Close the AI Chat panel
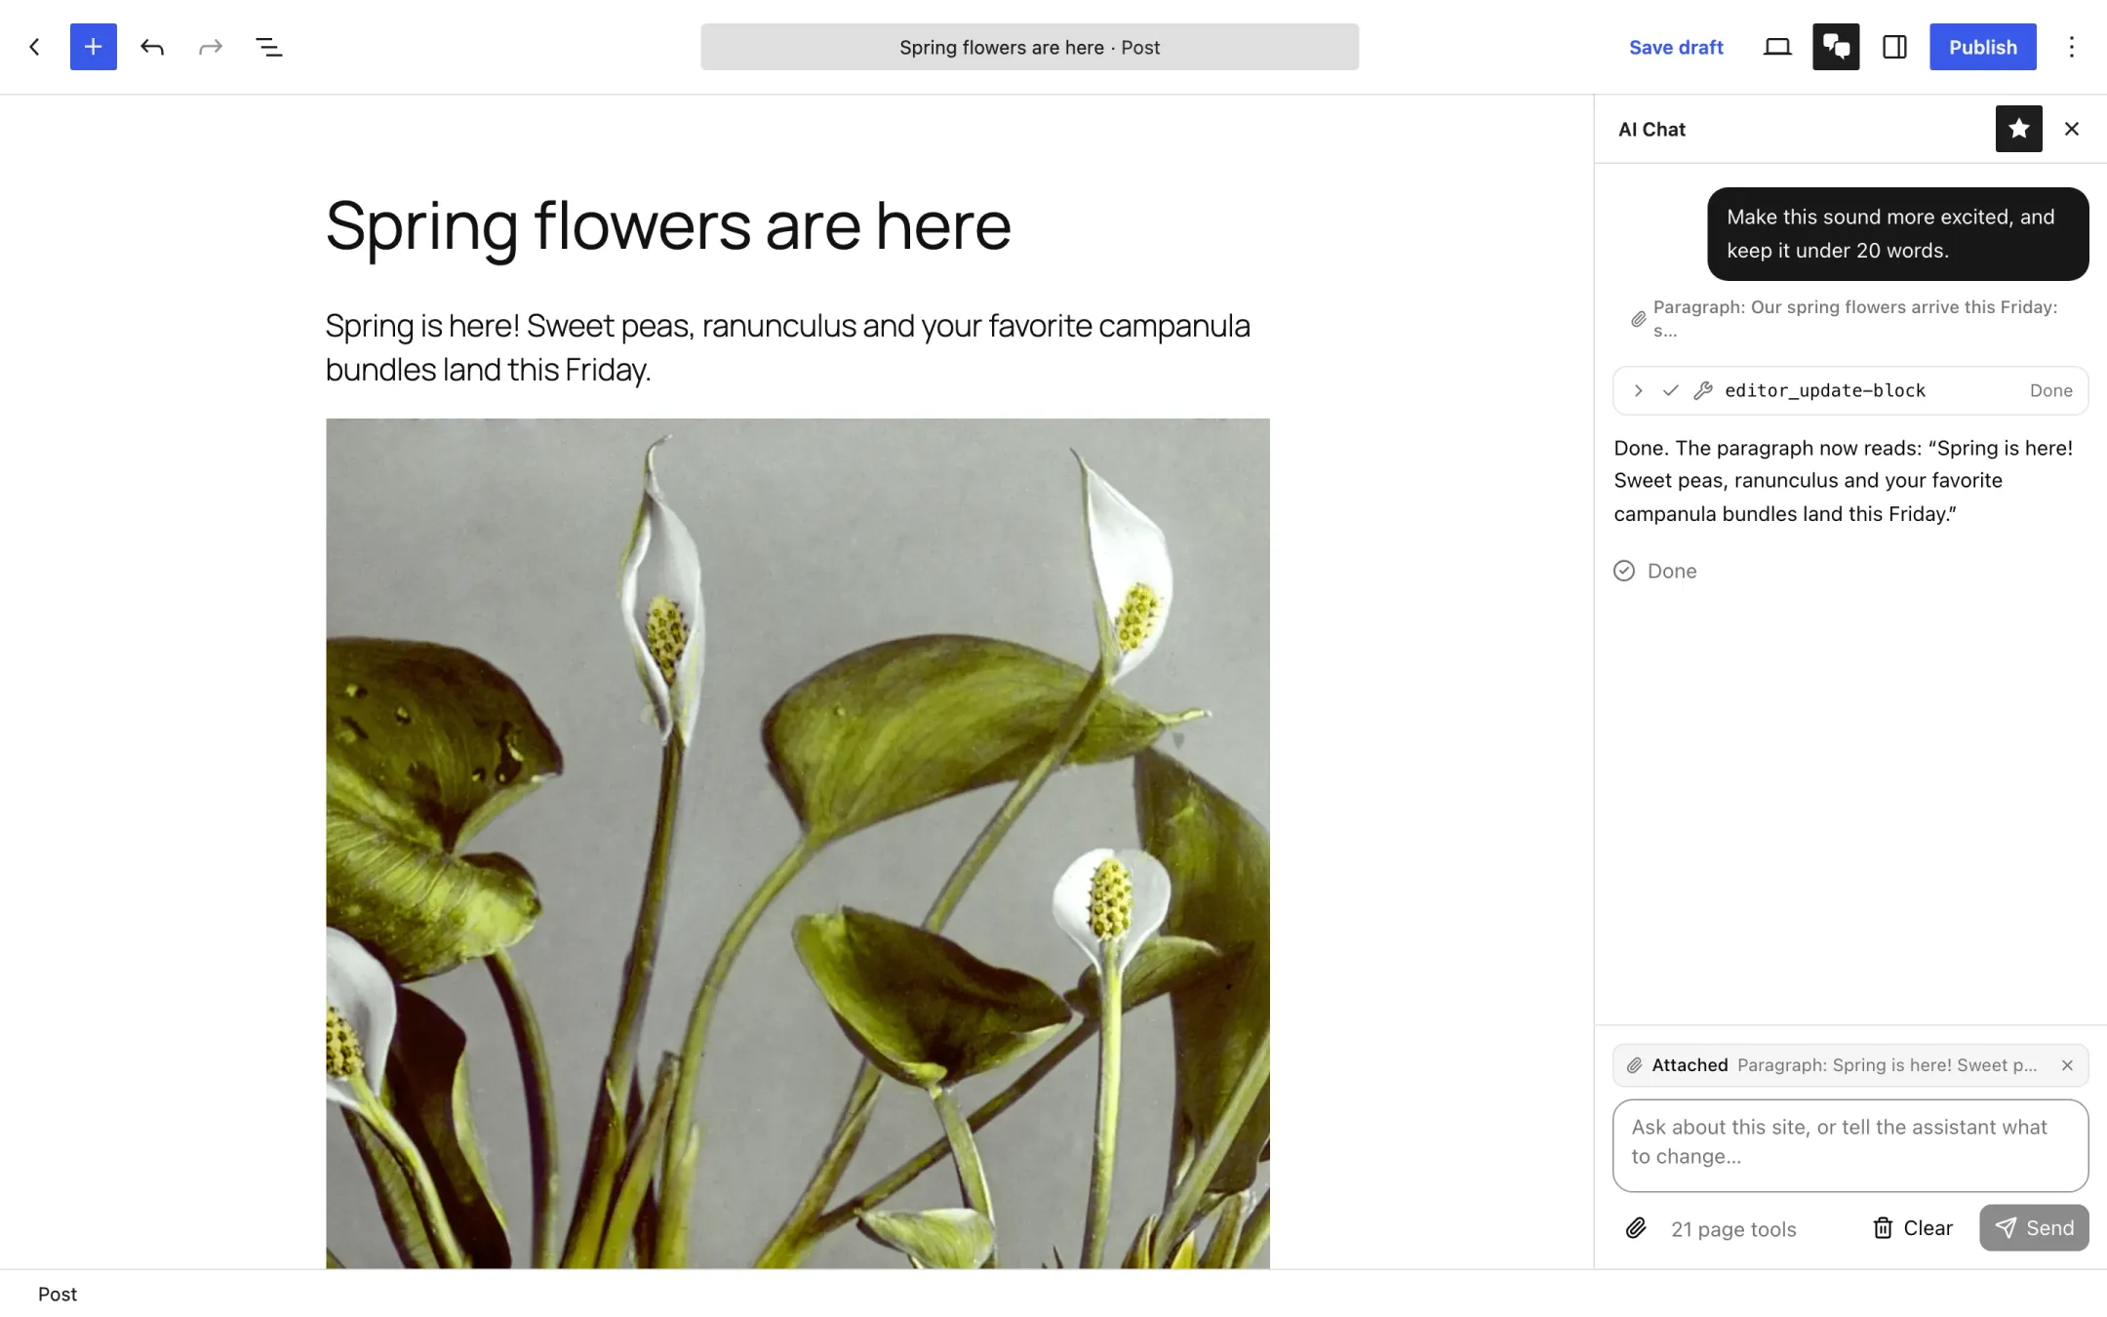This screenshot has width=2107, height=1317. 2072,129
